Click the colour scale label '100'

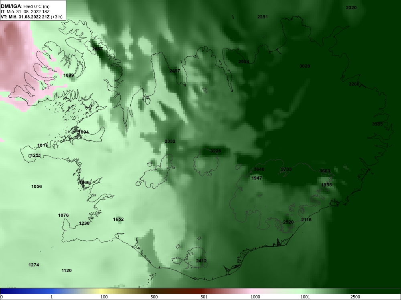pyautogui.click(x=104, y=297)
